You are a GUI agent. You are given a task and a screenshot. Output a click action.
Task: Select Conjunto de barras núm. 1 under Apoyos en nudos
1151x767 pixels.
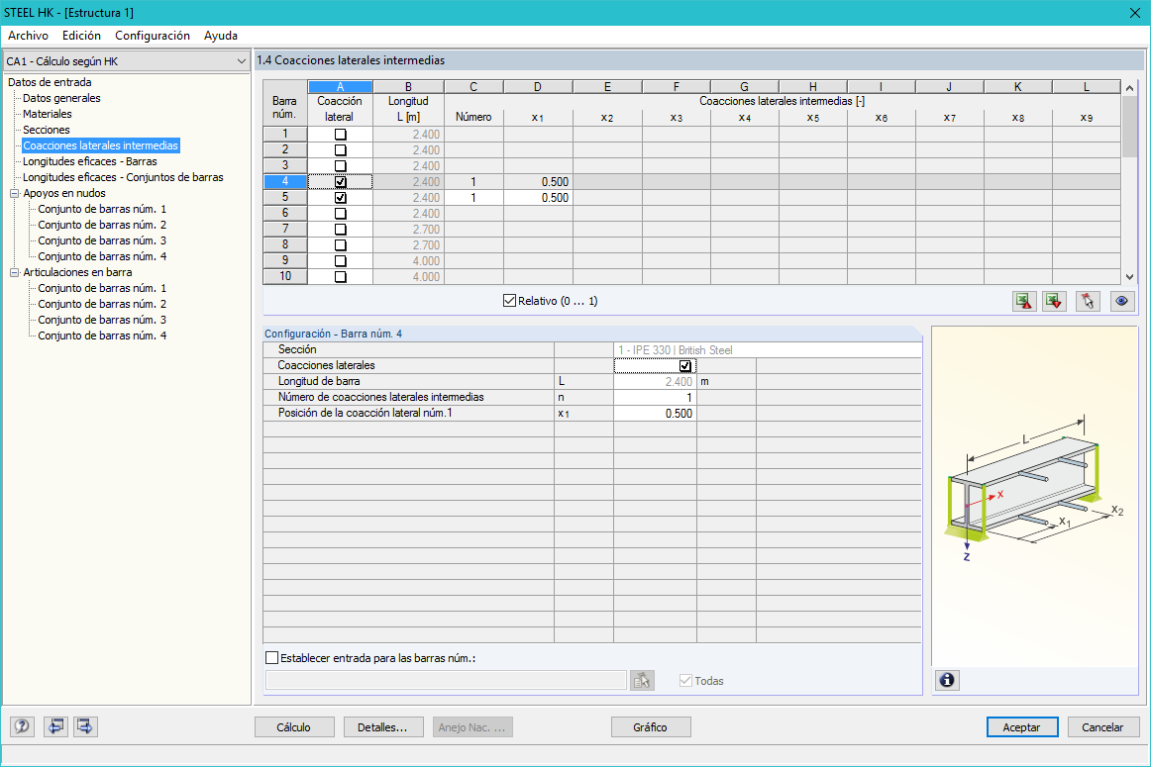[x=102, y=209]
